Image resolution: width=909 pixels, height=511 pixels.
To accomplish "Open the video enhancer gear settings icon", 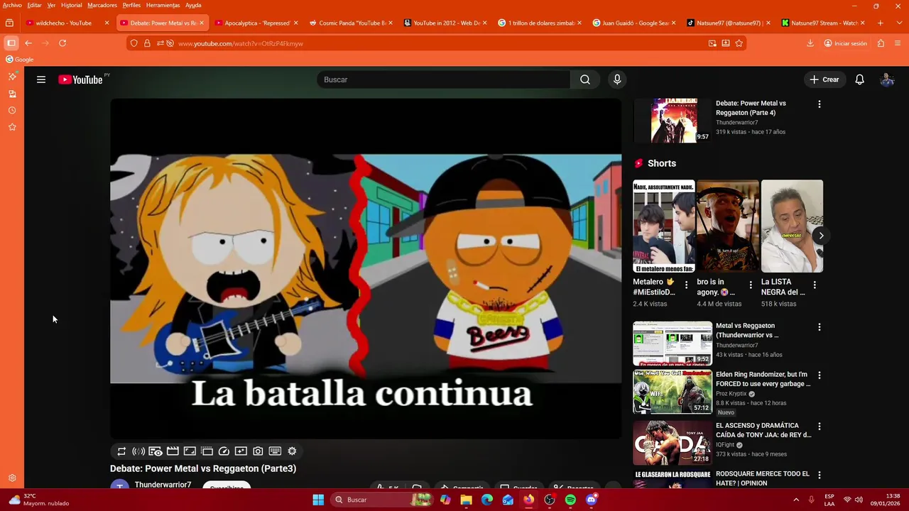I will point(292,451).
